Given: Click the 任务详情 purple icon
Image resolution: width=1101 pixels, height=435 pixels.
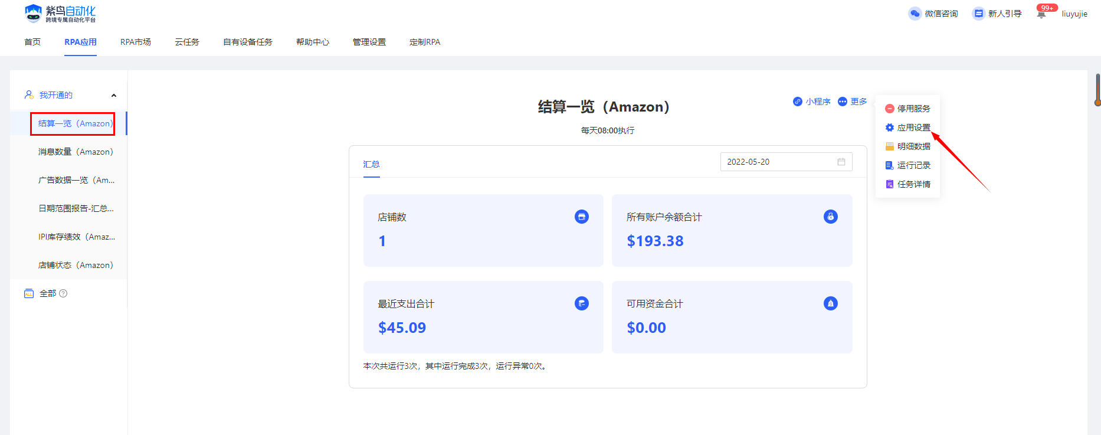Looking at the screenshot, I should (x=890, y=184).
